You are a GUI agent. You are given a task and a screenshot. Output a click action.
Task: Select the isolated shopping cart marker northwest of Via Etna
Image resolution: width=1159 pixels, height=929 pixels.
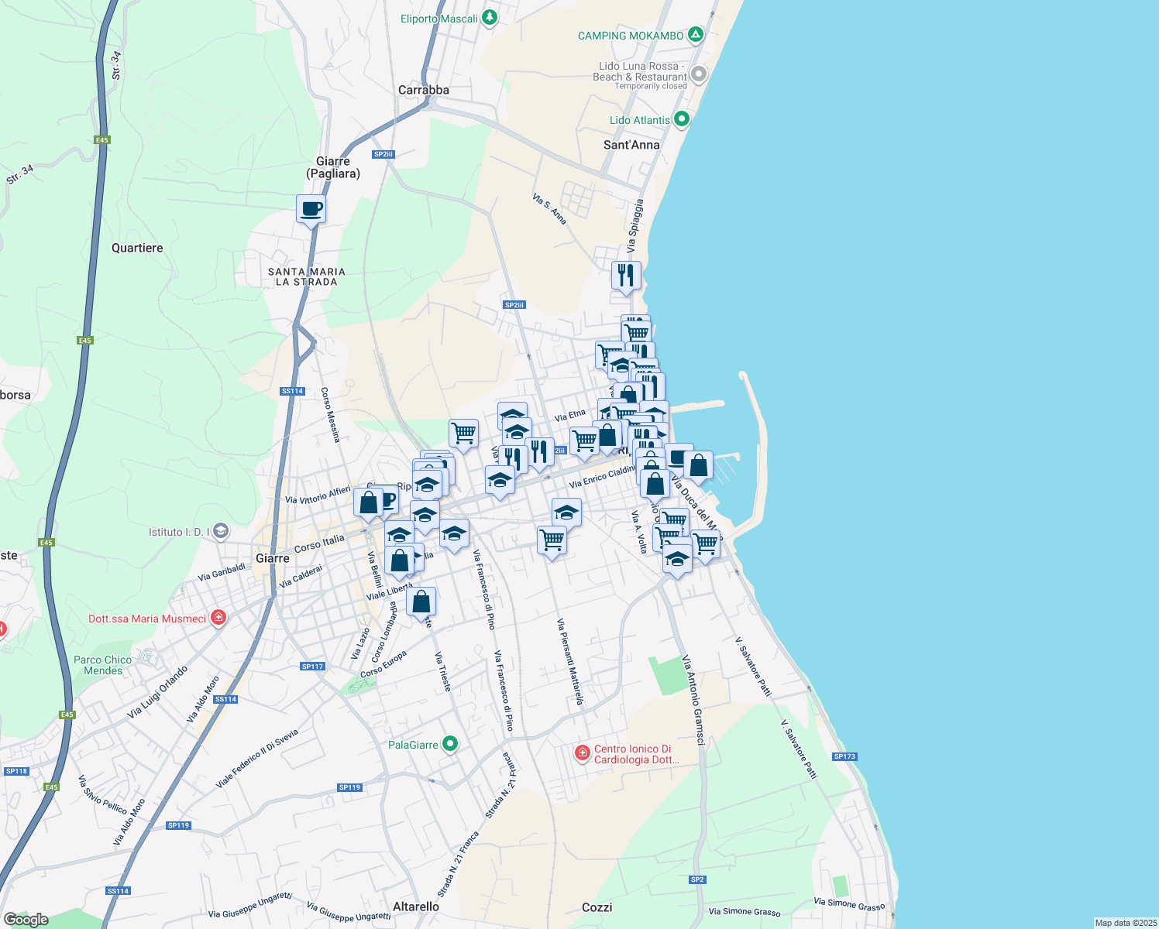click(463, 434)
